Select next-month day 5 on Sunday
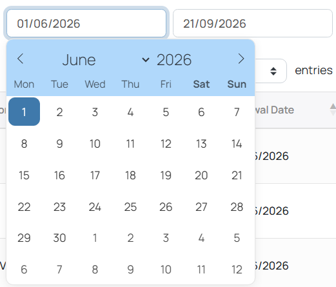Screen dimensions: 336x287 coord(237,238)
